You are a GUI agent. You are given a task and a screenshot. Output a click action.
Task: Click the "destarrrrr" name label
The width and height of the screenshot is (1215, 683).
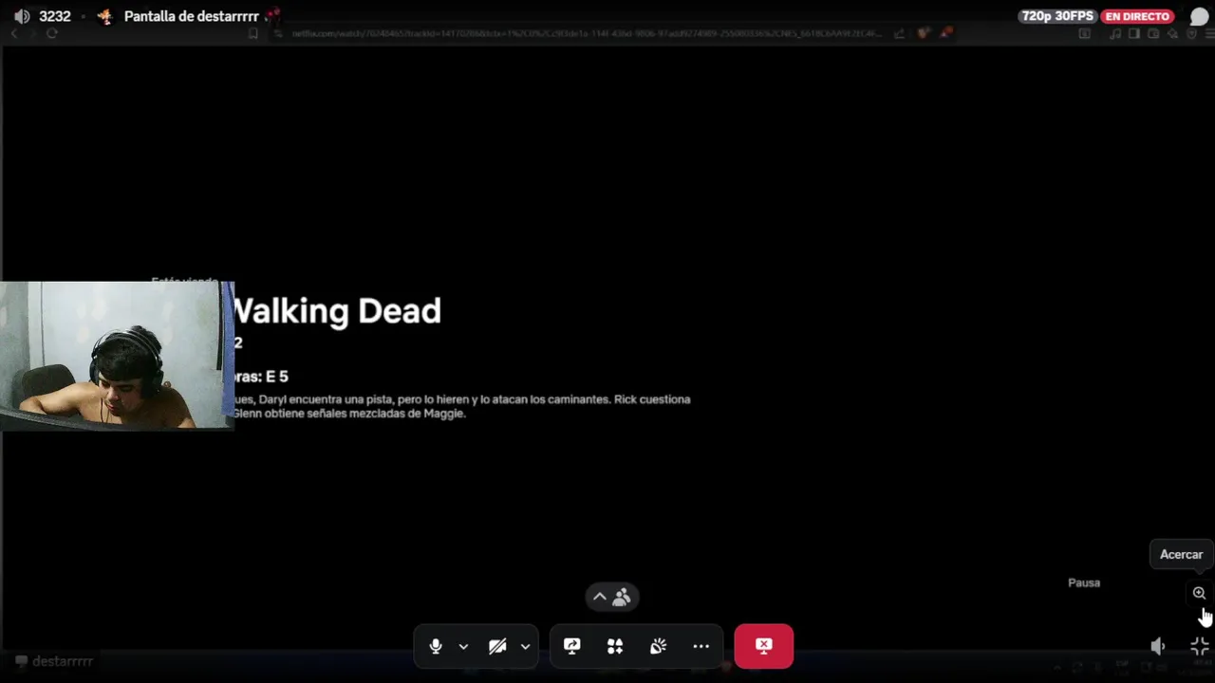pos(63,661)
